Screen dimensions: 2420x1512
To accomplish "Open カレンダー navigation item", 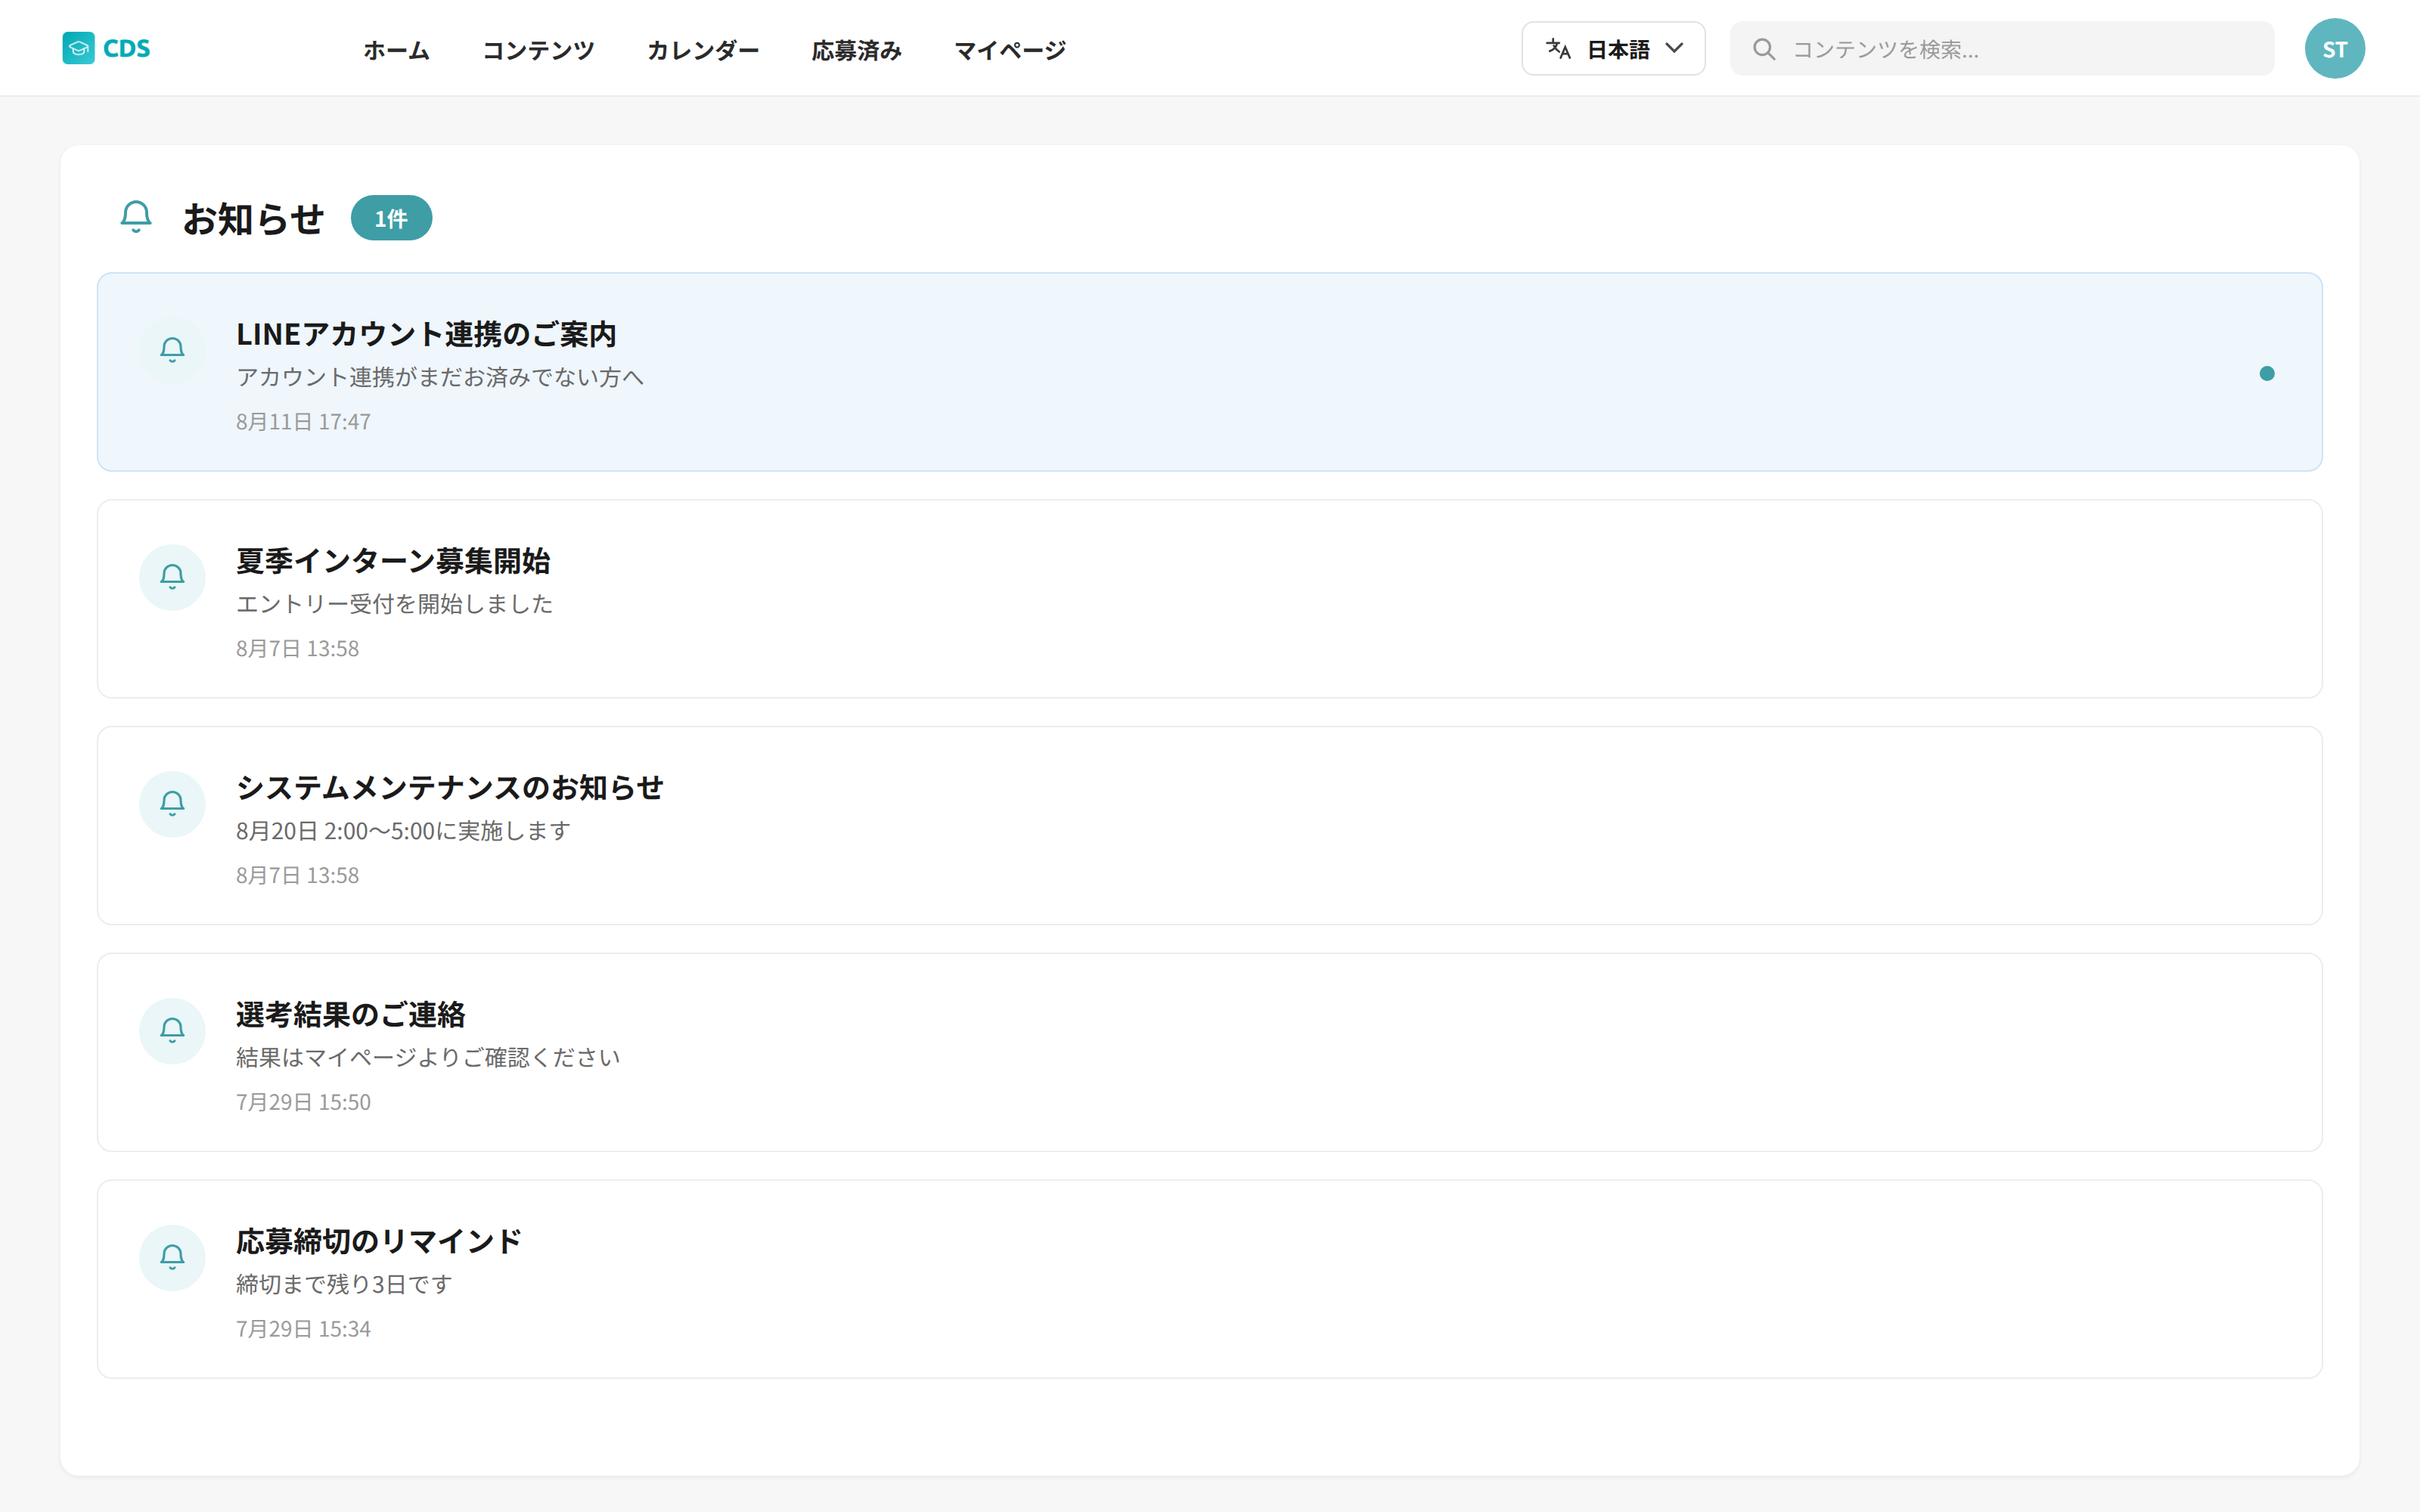I will pos(703,50).
